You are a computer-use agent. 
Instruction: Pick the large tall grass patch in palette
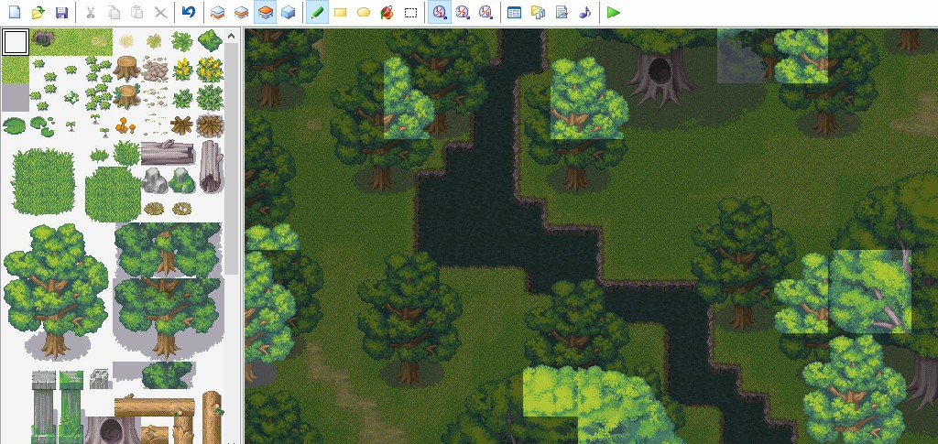tap(44, 181)
